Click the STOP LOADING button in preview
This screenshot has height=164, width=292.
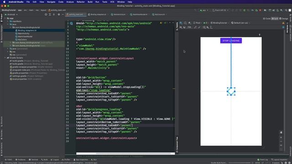pyautogui.click(x=231, y=41)
